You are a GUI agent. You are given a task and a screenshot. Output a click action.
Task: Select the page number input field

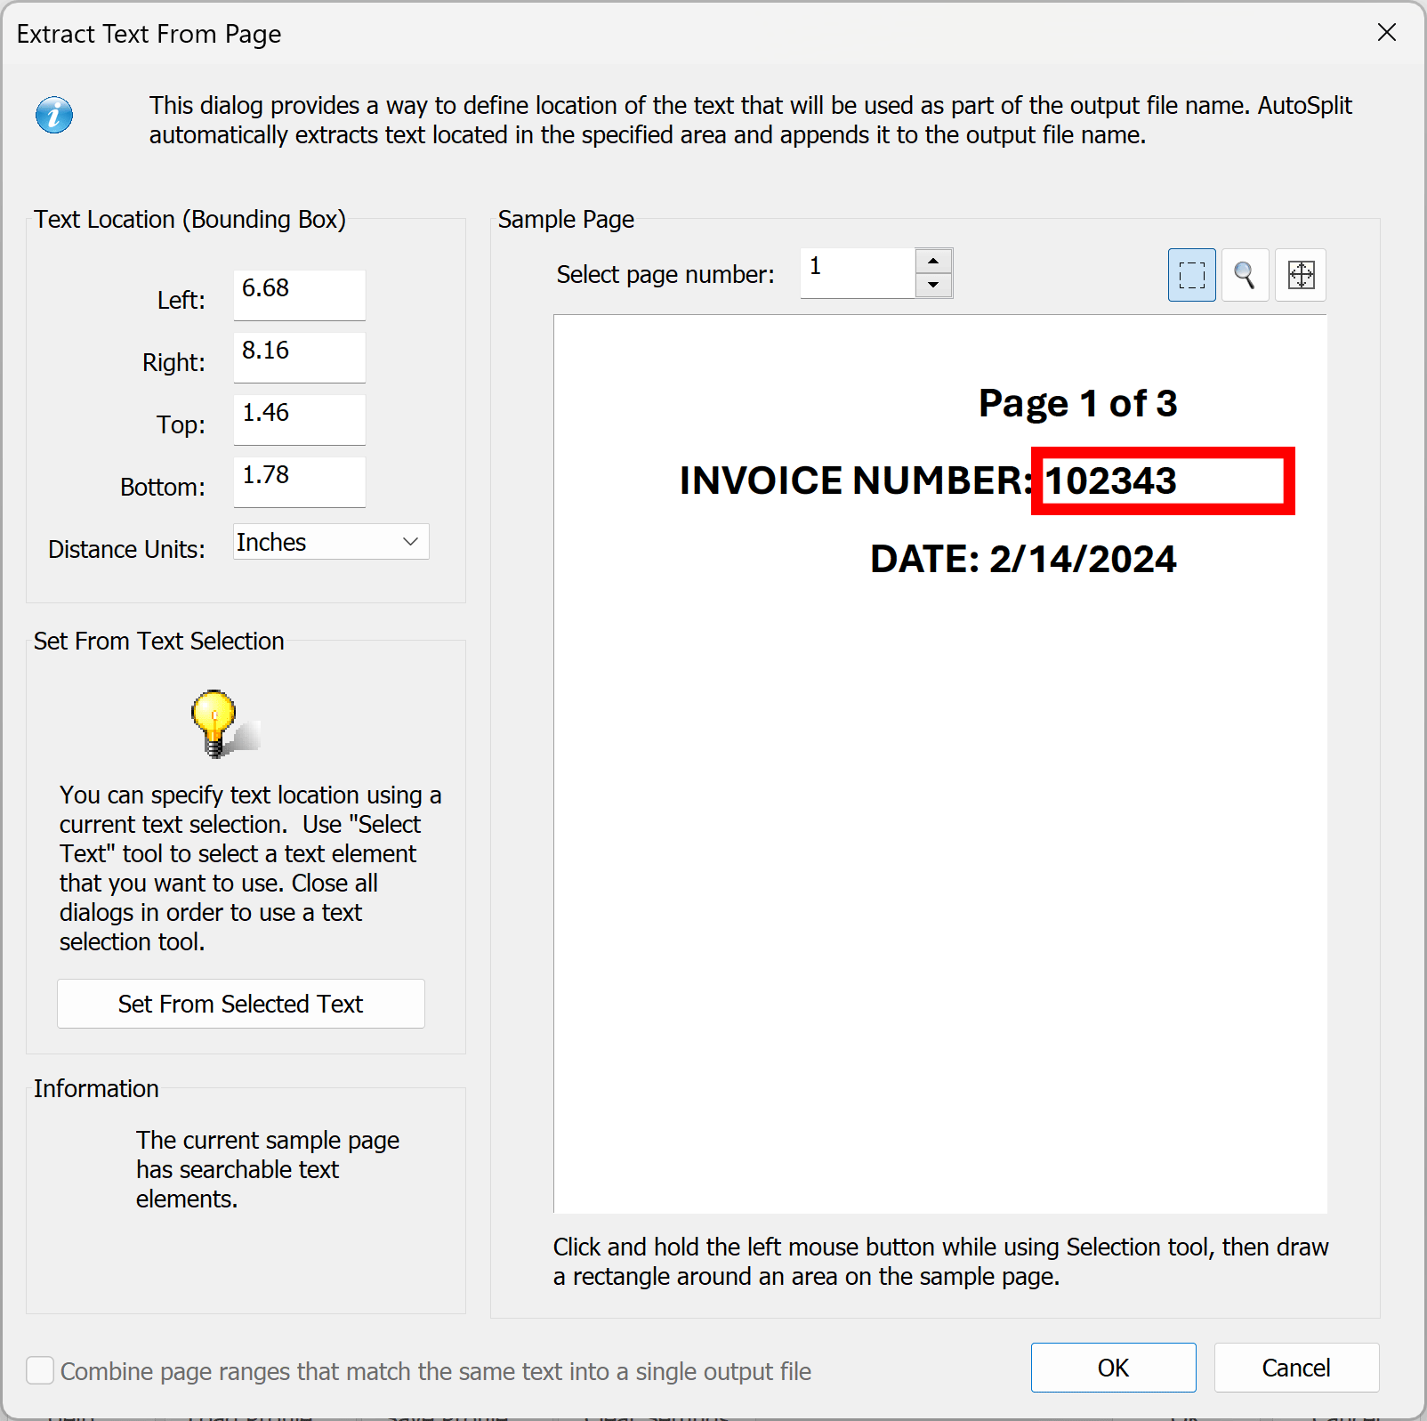click(x=856, y=272)
